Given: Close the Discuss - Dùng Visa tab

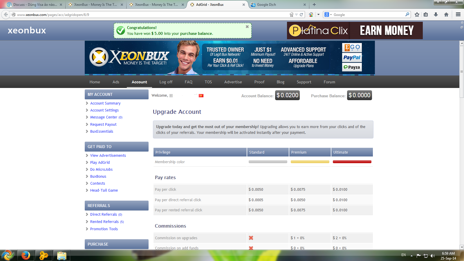Looking at the screenshot, I should pyautogui.click(x=61, y=5).
